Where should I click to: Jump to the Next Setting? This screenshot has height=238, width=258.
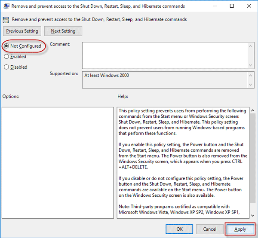click(x=63, y=31)
